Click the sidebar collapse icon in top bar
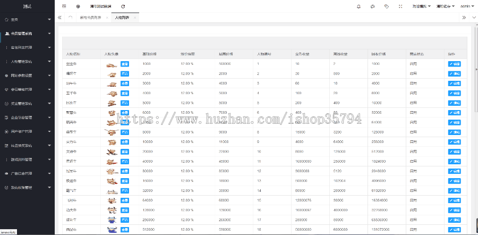478x235 pixels. [x=64, y=6]
